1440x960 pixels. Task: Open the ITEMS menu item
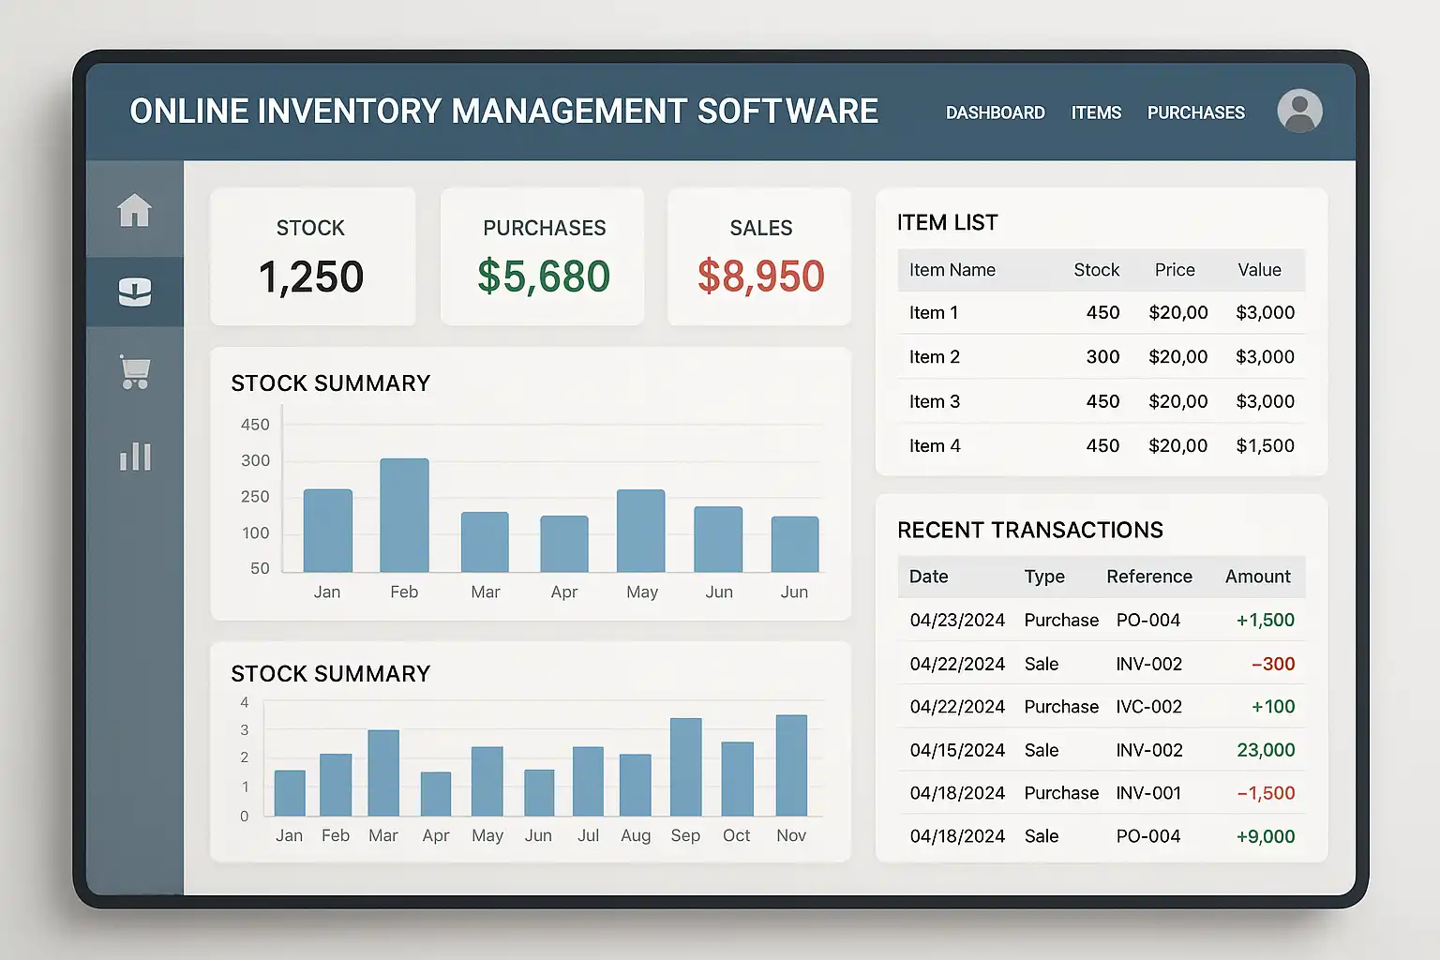[1096, 112]
